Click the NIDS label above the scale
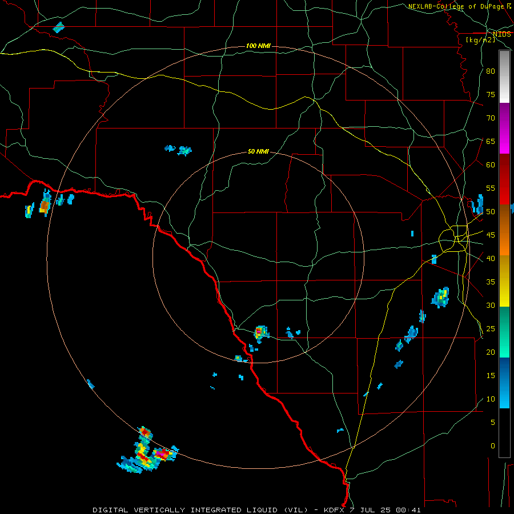This screenshot has width=514, height=514. pyautogui.click(x=501, y=34)
